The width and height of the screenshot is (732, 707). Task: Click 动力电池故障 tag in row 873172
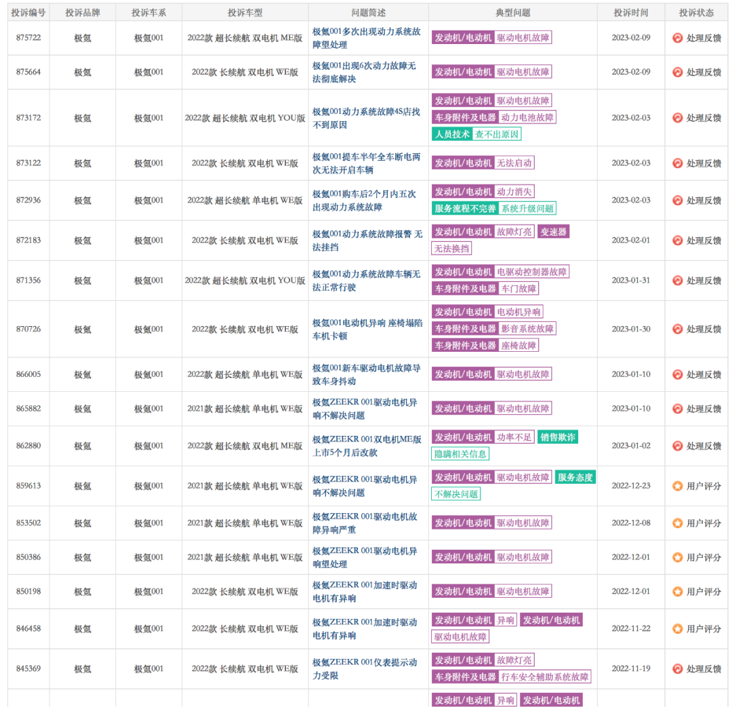point(527,117)
